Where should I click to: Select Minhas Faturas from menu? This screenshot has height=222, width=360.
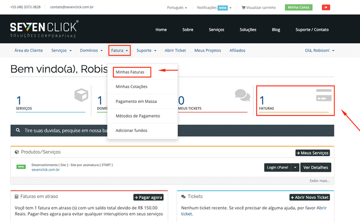pyautogui.click(x=130, y=72)
